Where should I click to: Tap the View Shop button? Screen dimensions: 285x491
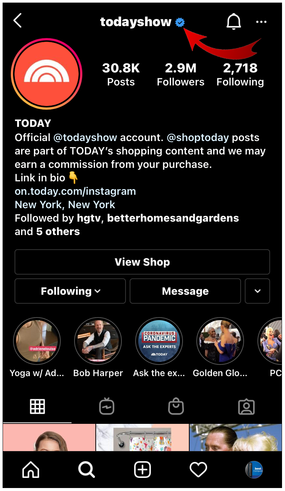point(142,262)
